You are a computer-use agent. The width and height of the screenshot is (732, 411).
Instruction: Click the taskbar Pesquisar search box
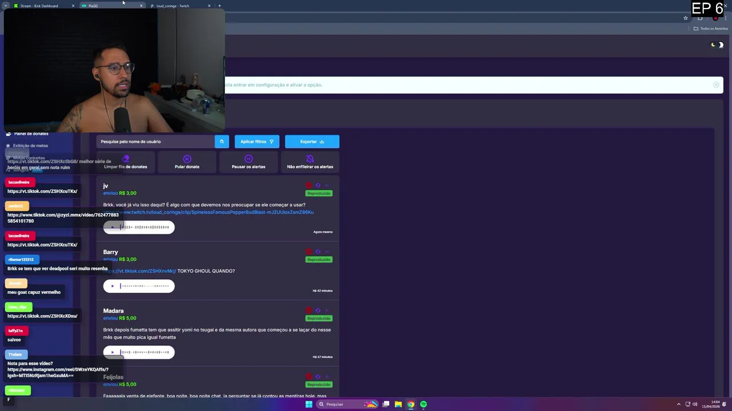tap(348, 404)
